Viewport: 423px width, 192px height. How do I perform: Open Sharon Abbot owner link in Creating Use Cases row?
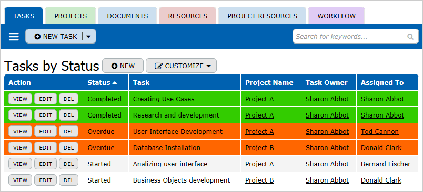327,99
